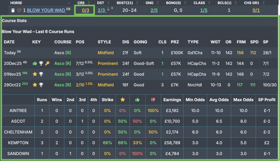Click the trophy icon on 29Oct22 run
This screenshot has width=280, height=161.
(41, 85)
